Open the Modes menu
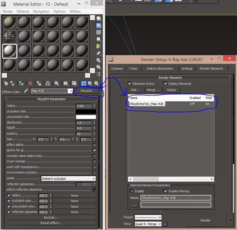Viewport: 237px width, 230px height. tap(8, 11)
